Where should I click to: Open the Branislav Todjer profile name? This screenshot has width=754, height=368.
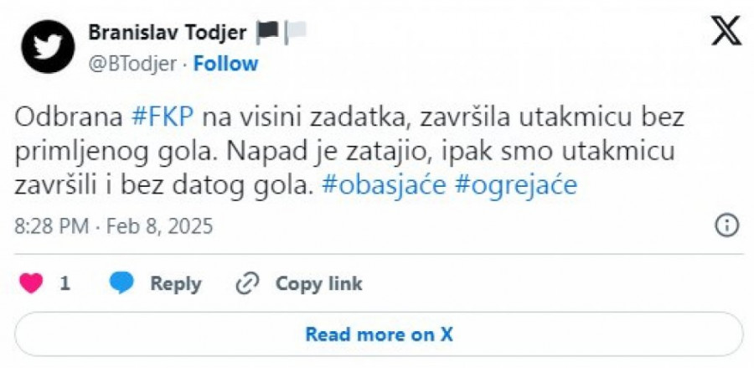[x=168, y=33]
